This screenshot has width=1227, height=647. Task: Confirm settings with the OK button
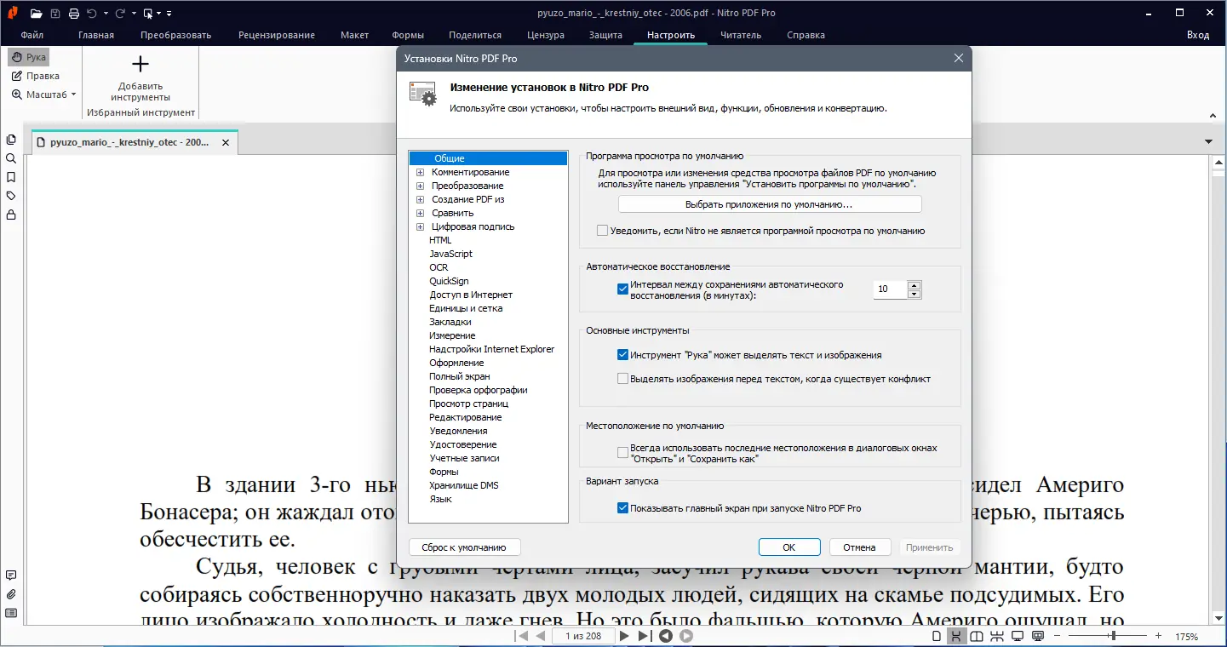point(789,547)
